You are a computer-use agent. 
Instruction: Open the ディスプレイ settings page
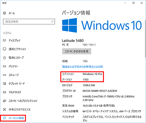coord(14,40)
